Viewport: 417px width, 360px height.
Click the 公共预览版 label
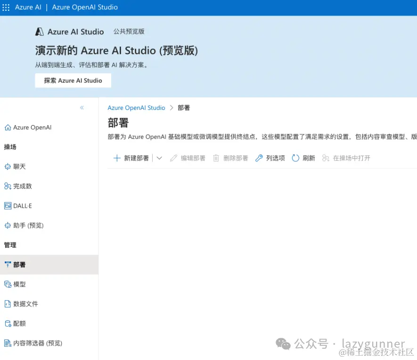tap(129, 32)
